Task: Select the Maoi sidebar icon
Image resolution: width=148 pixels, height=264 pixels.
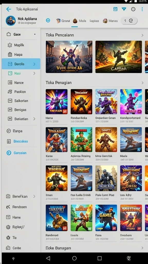Action: 10,73
